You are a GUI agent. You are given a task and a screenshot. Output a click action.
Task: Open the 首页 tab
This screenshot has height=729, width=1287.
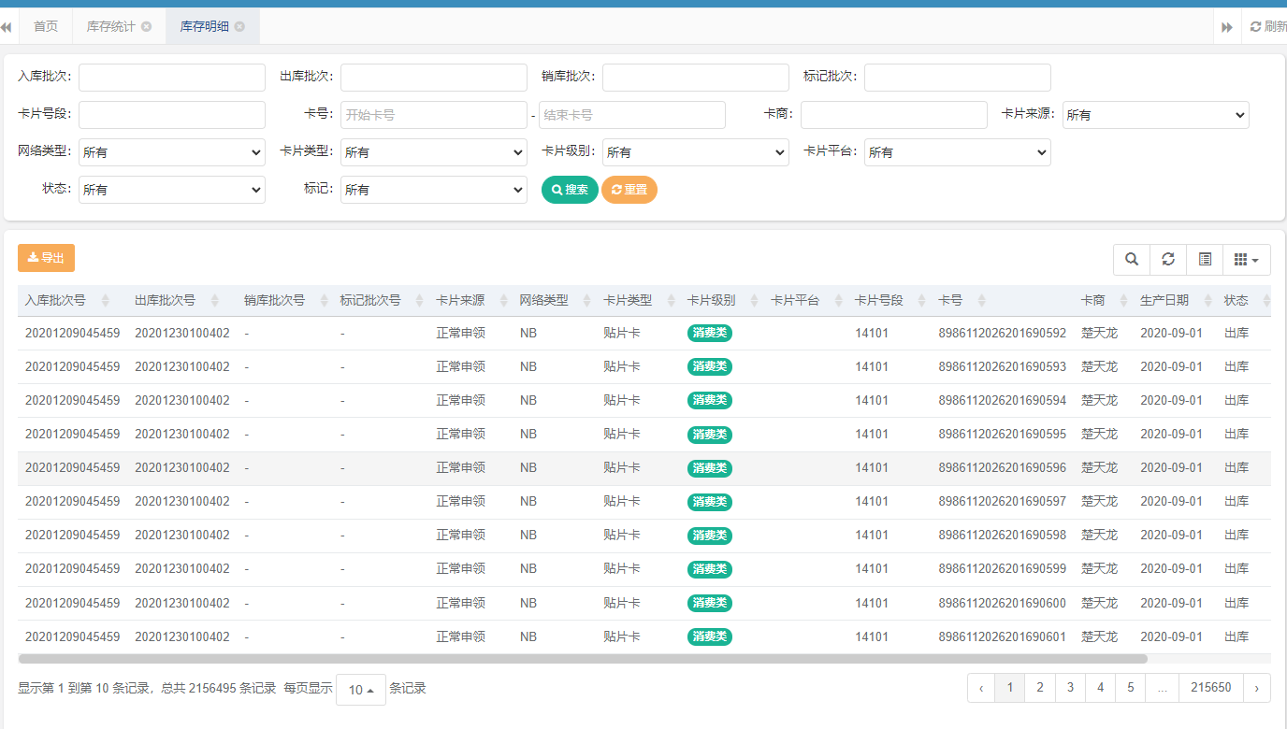46,26
